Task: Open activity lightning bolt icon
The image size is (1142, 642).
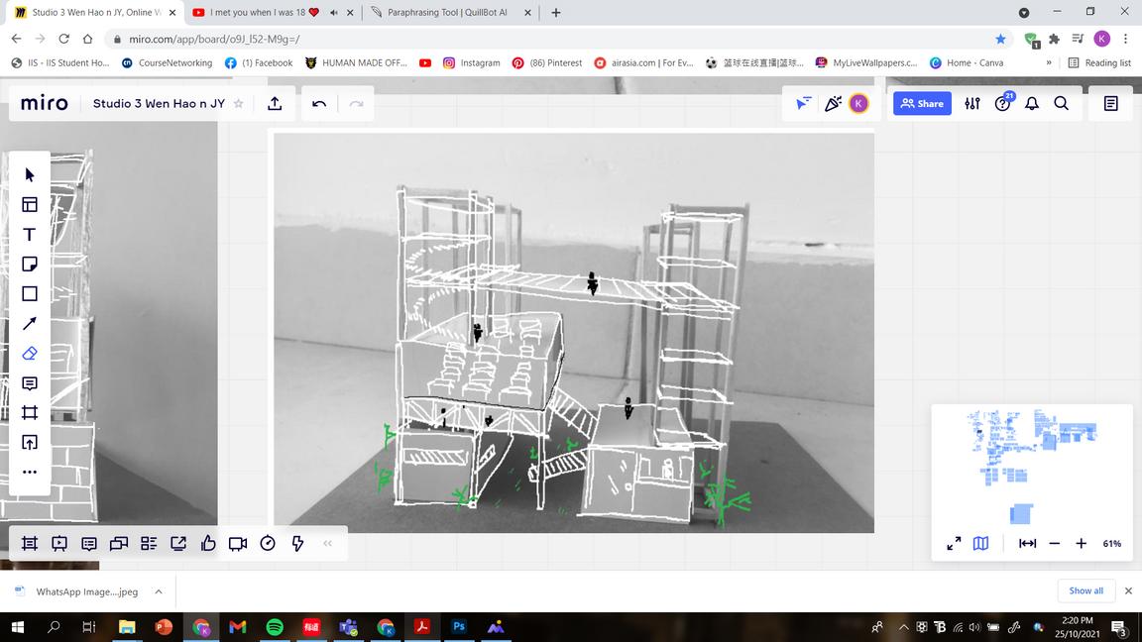Action: click(x=297, y=544)
